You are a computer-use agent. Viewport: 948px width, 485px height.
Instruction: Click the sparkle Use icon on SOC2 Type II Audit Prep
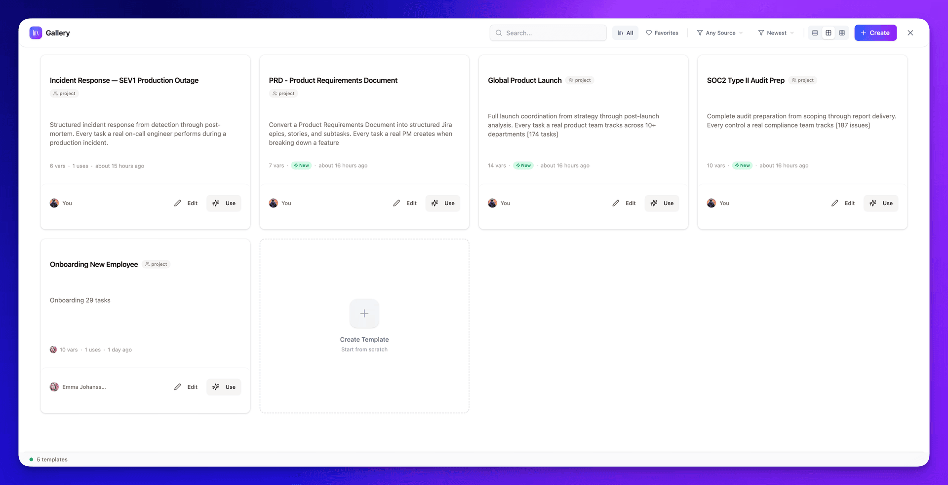pos(873,203)
